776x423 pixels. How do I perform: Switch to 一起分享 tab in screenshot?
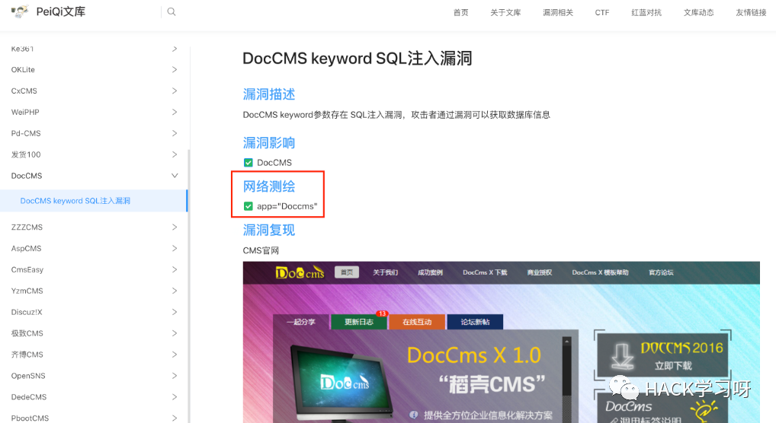click(x=301, y=322)
